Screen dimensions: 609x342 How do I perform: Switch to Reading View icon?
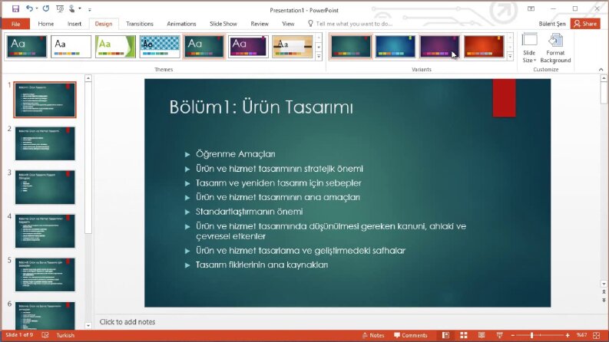(482, 335)
